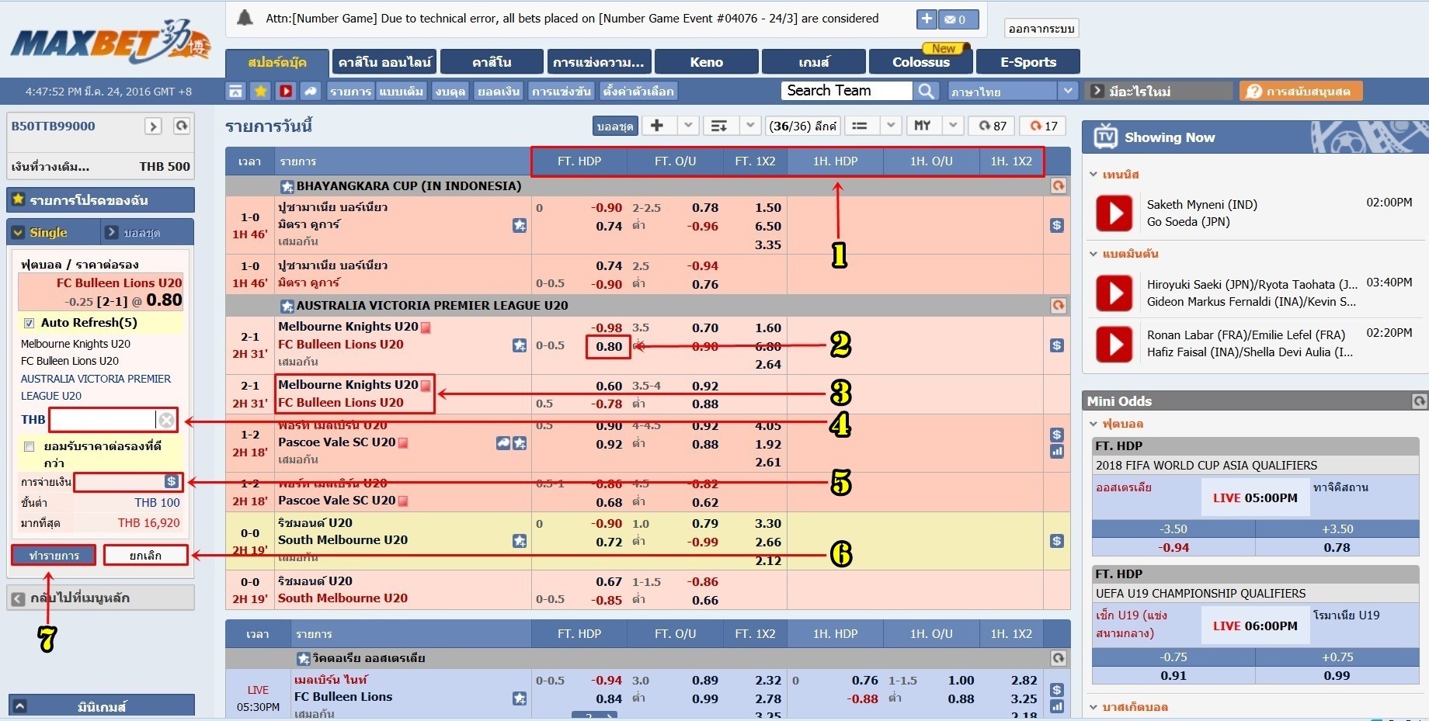Collapse the แบดมินตัน section in Showing Now
Viewport: 1429px width, 721px height.
tap(1093, 254)
